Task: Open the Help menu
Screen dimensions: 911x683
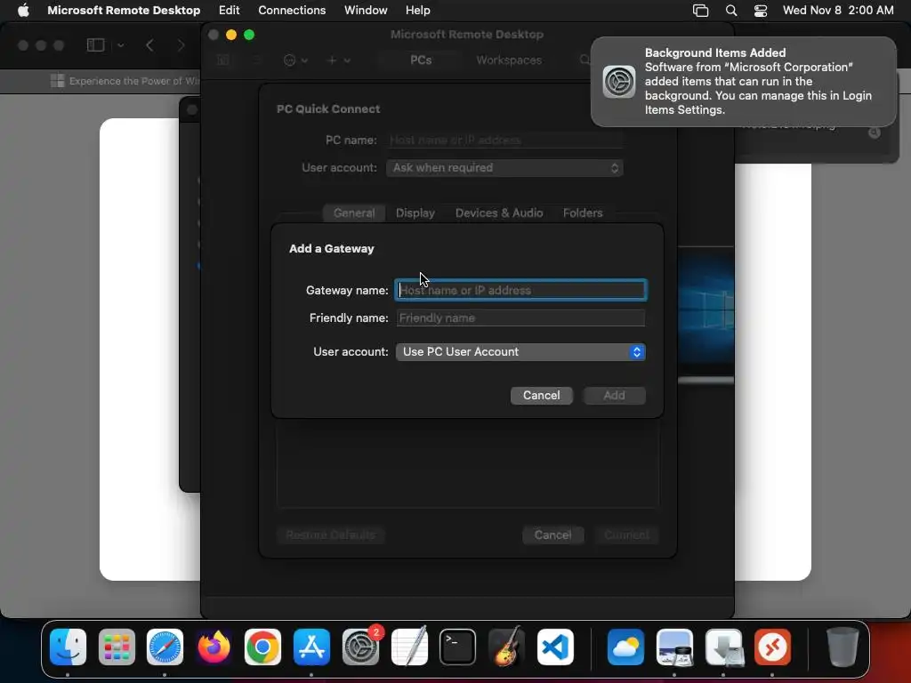Action: point(418,11)
